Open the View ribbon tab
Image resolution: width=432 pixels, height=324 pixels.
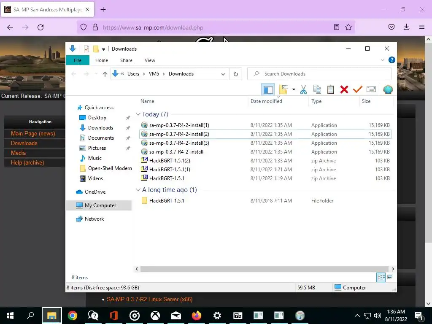click(150, 60)
